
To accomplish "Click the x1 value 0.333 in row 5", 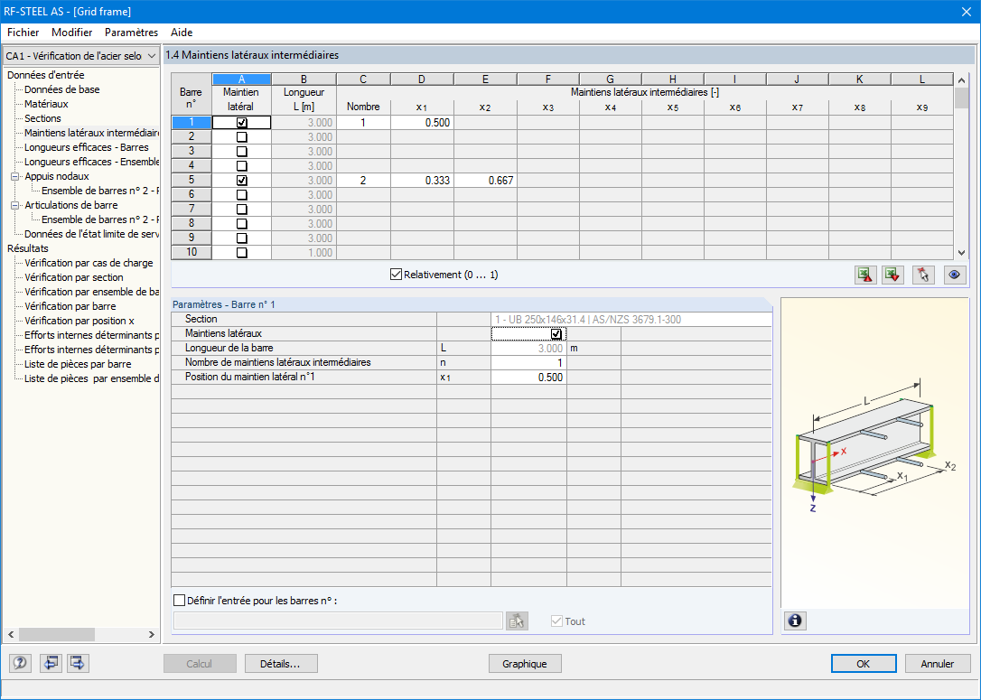I will click(423, 180).
